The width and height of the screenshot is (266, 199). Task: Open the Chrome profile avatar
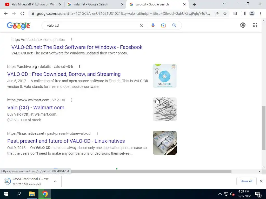252,13
